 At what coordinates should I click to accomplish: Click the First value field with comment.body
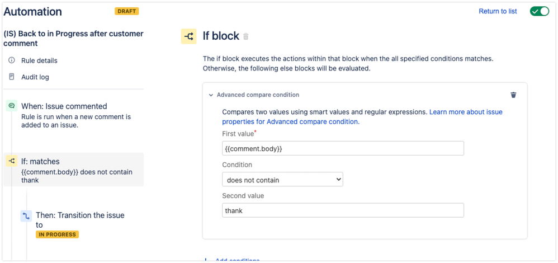pyautogui.click(x=343, y=148)
